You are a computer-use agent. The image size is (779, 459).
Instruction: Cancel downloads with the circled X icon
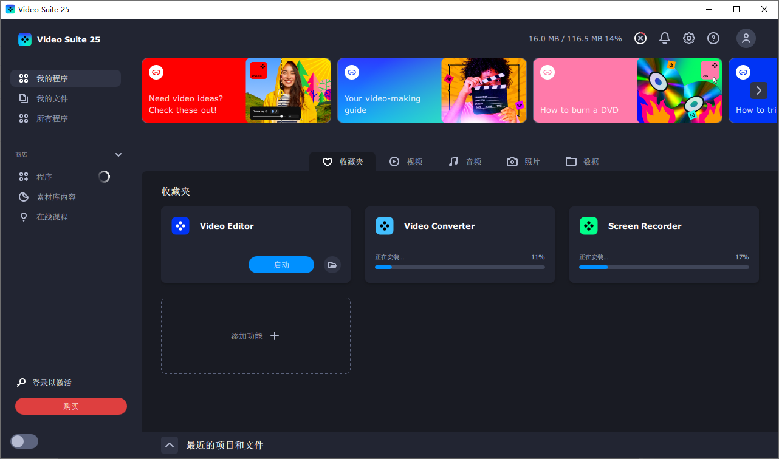pyautogui.click(x=640, y=38)
